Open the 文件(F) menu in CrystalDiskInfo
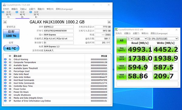Screen dimensions: 182x110 [6, 9]
